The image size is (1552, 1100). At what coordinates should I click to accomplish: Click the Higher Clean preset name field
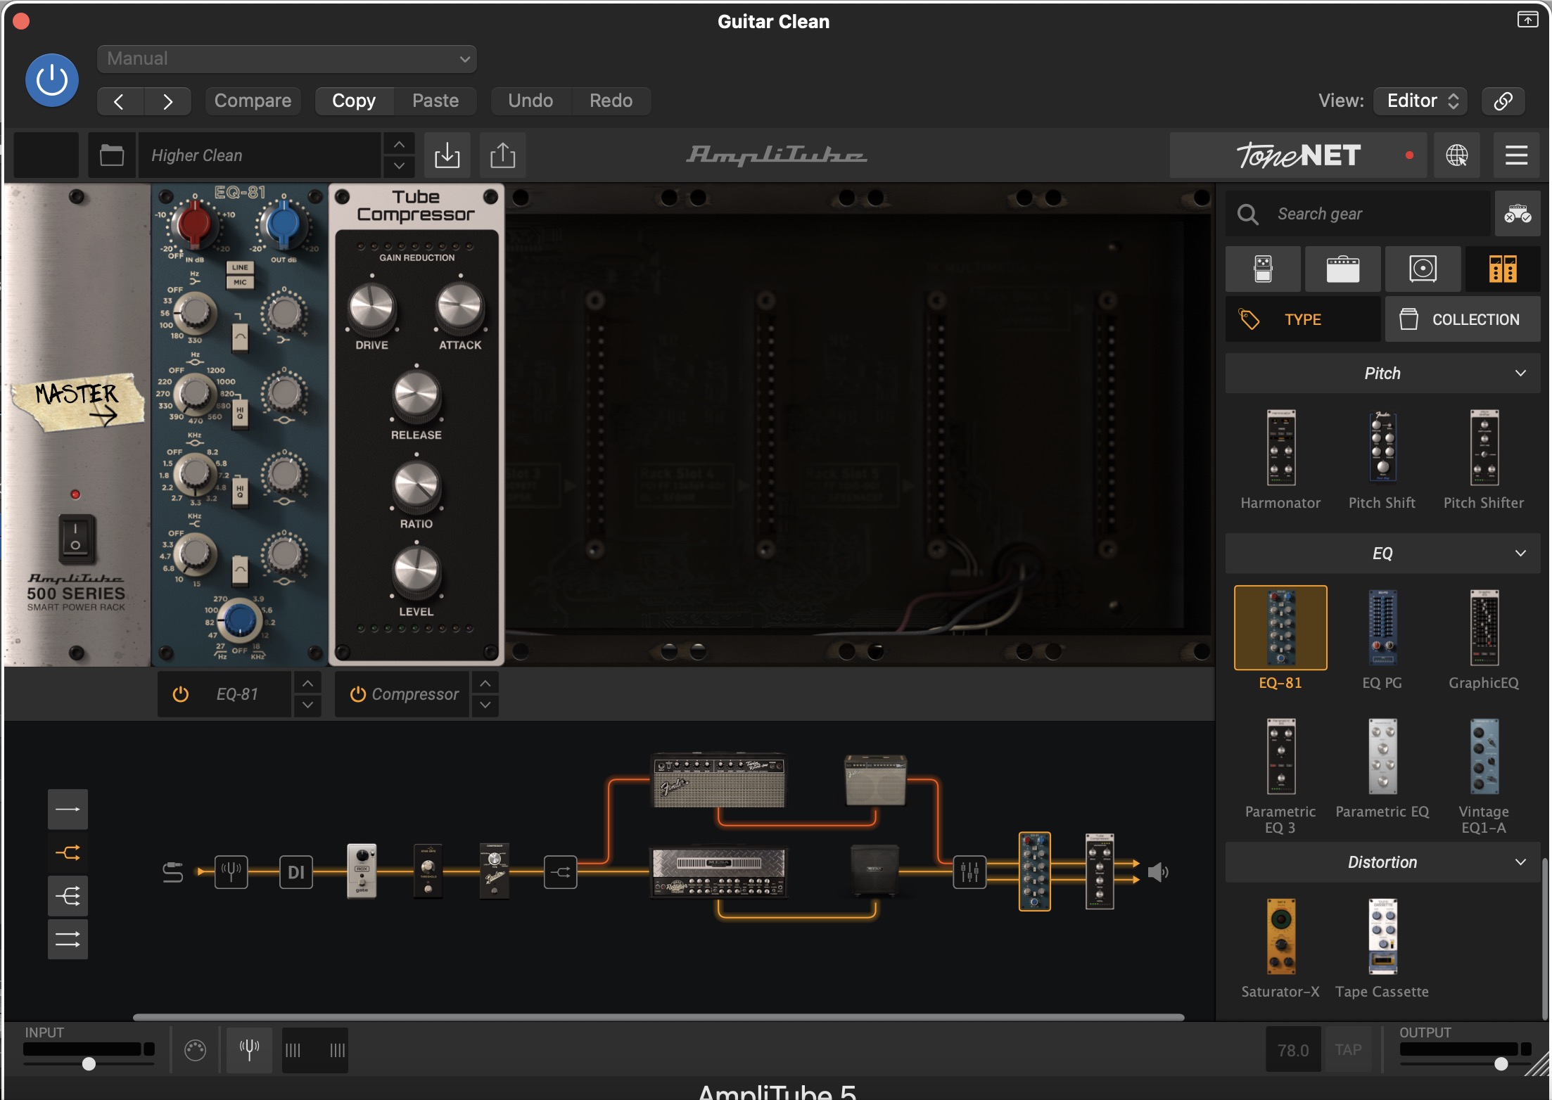coord(260,155)
